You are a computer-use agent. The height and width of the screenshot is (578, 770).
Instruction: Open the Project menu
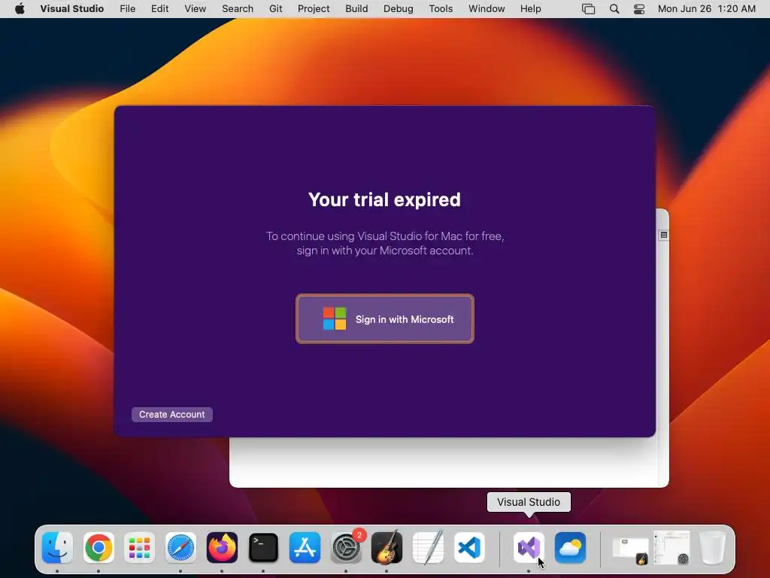(314, 9)
